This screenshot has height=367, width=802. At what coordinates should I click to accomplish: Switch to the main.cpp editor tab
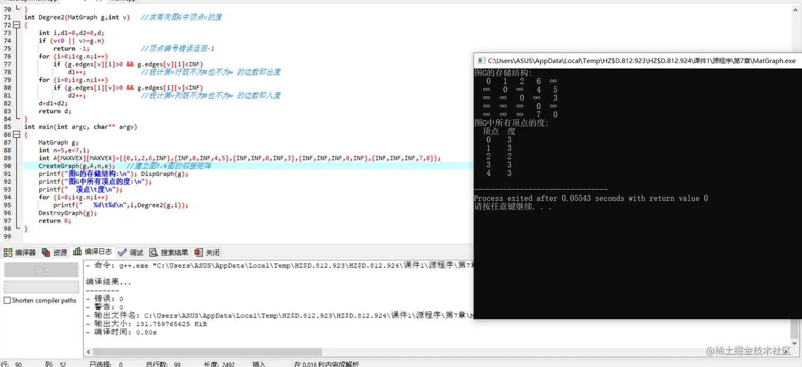tap(122, 2)
